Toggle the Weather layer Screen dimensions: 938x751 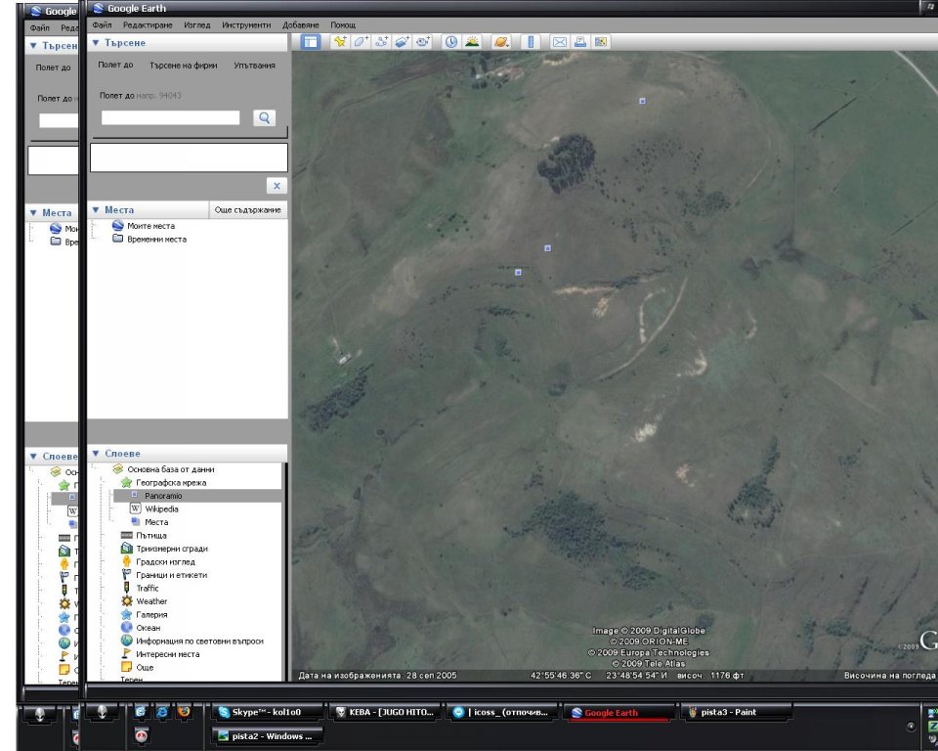tap(151, 601)
